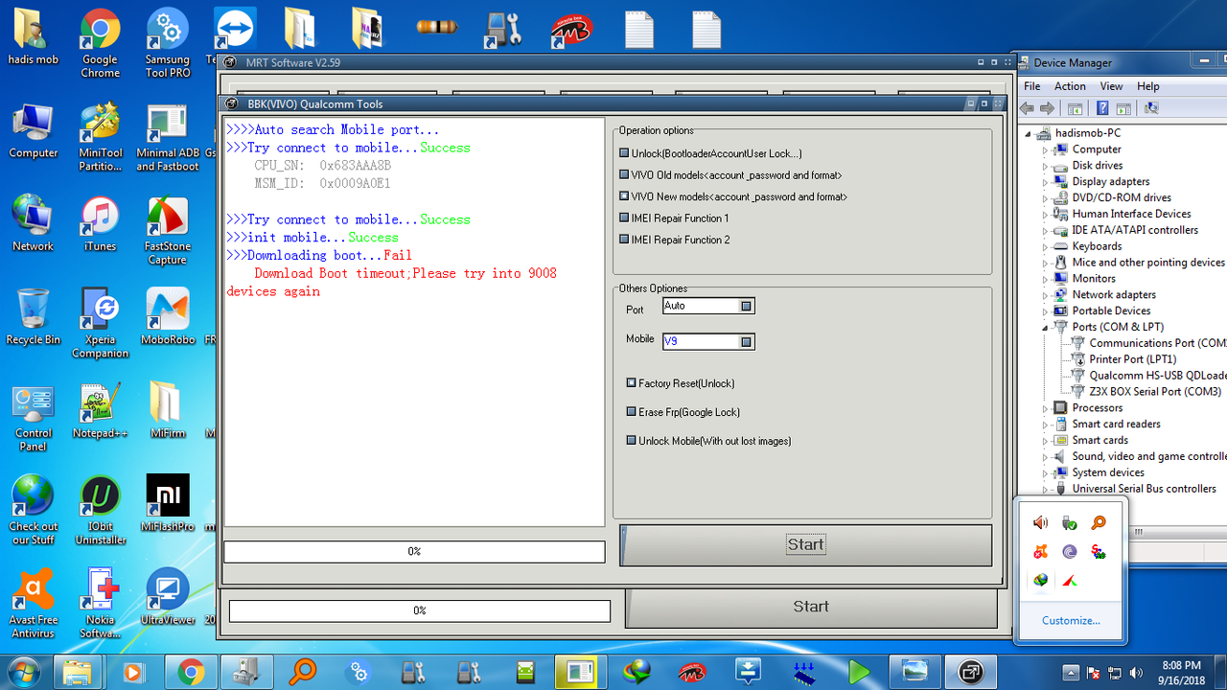Open the MiFlashPro desktop icon
1227x690 pixels.
pos(167,503)
